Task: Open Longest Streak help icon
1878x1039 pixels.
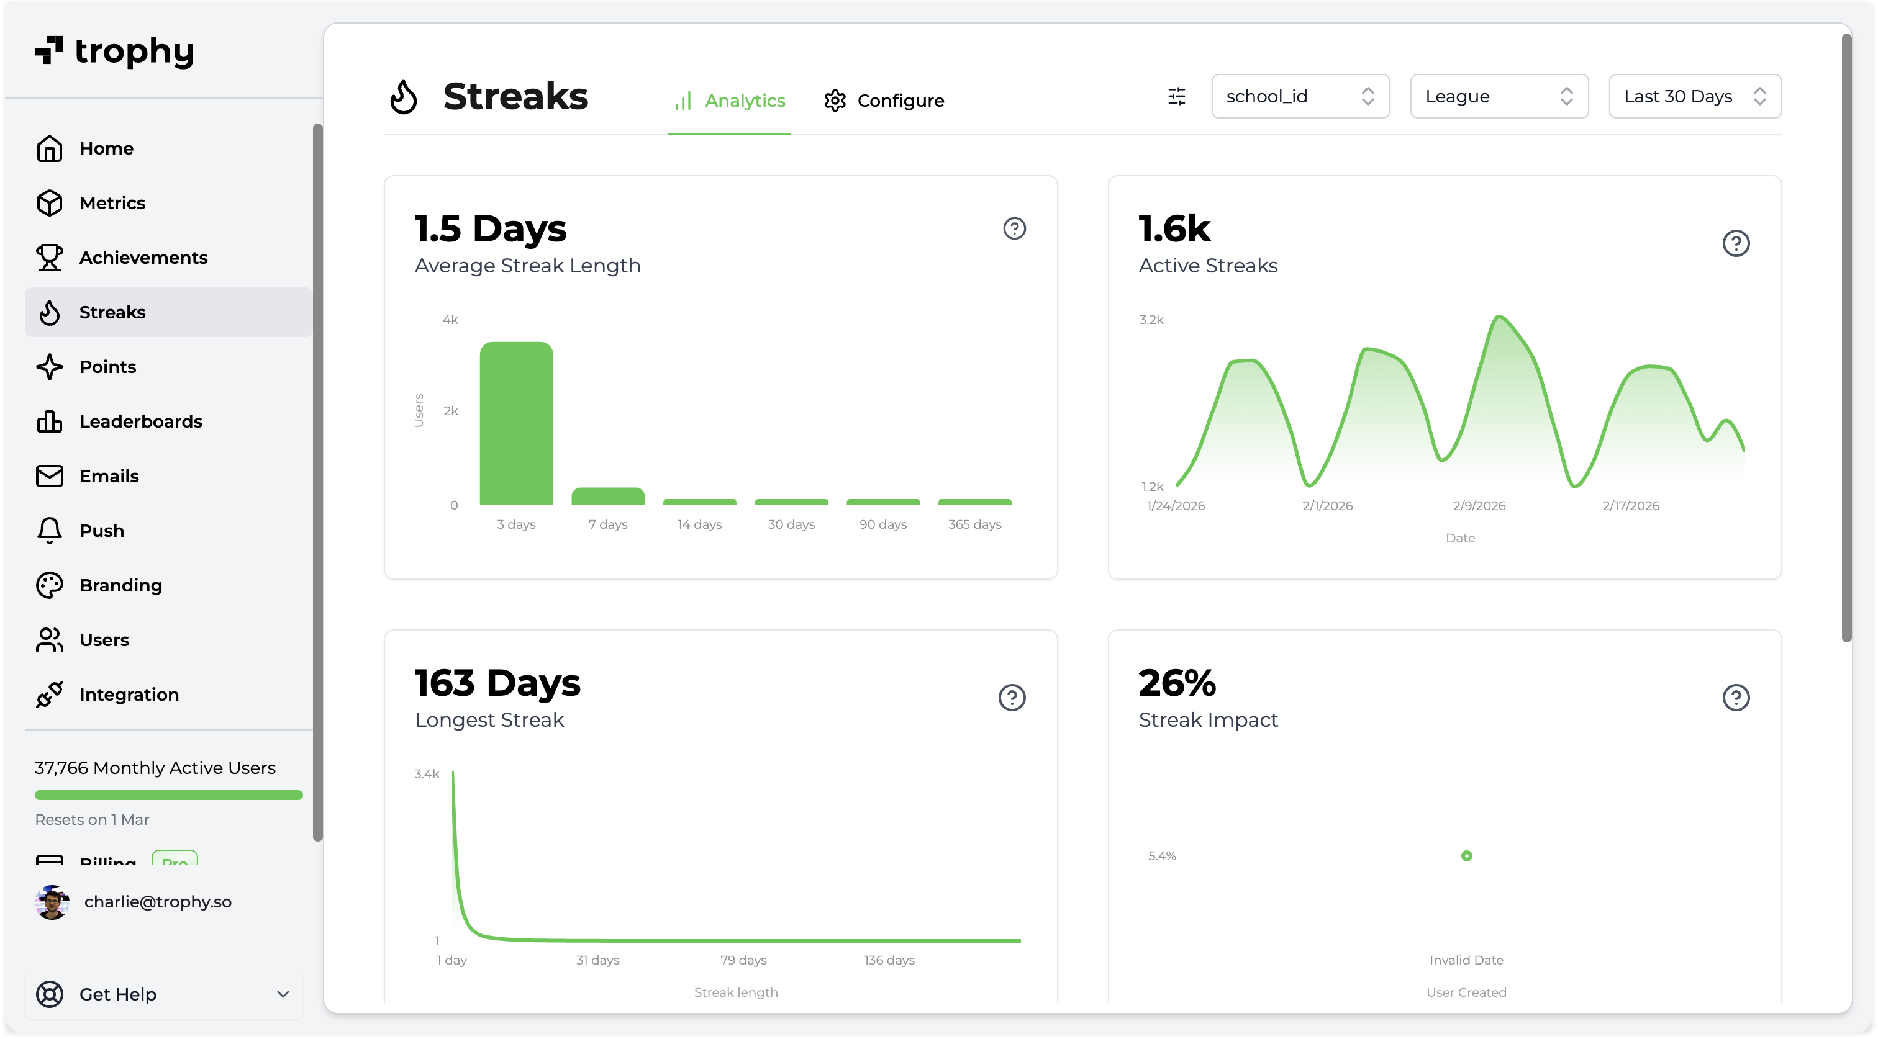Action: (x=1011, y=697)
